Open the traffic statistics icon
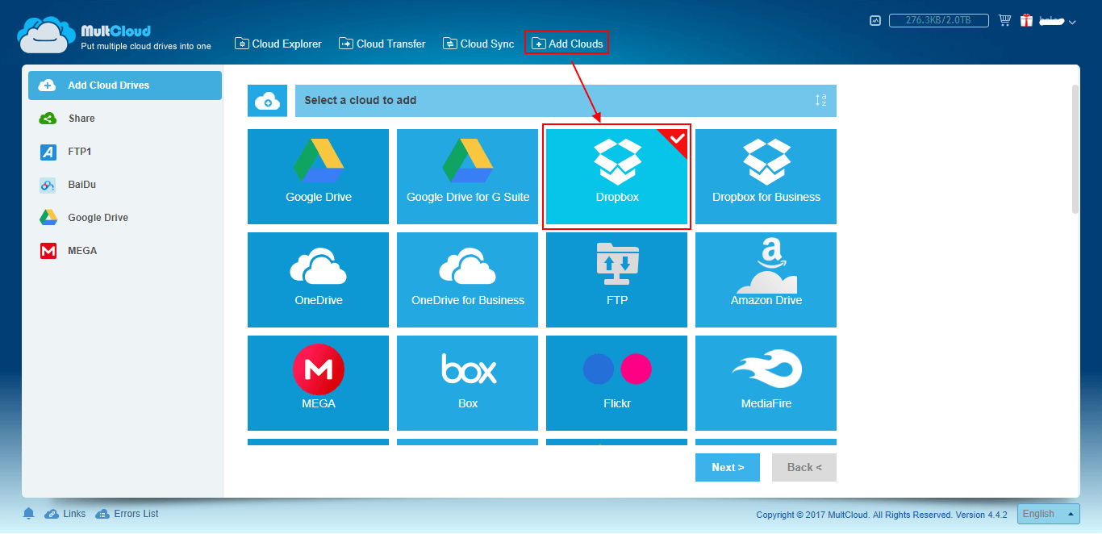Image resolution: width=1102 pixels, height=534 pixels. (875, 21)
